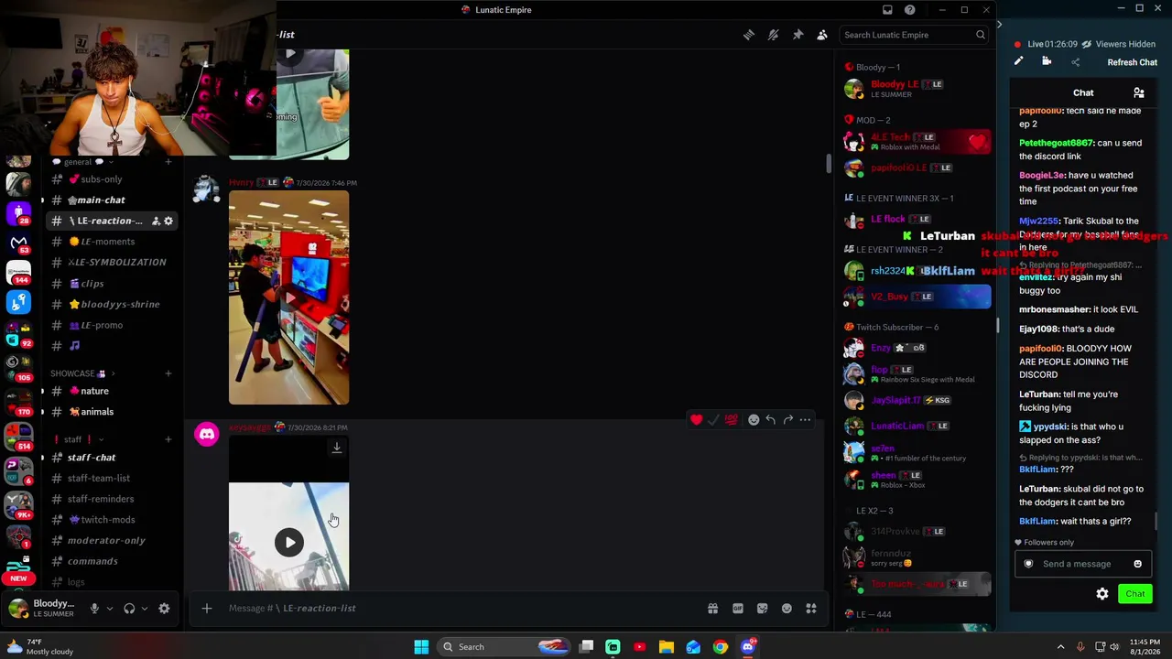Open attachment plus button in message bar
The image size is (1172, 659).
click(207, 609)
